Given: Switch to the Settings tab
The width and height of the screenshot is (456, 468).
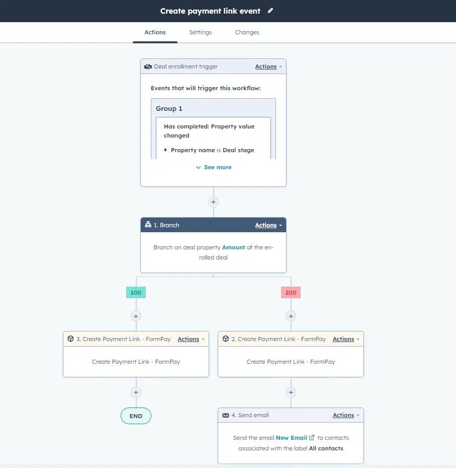Looking at the screenshot, I should (200, 32).
